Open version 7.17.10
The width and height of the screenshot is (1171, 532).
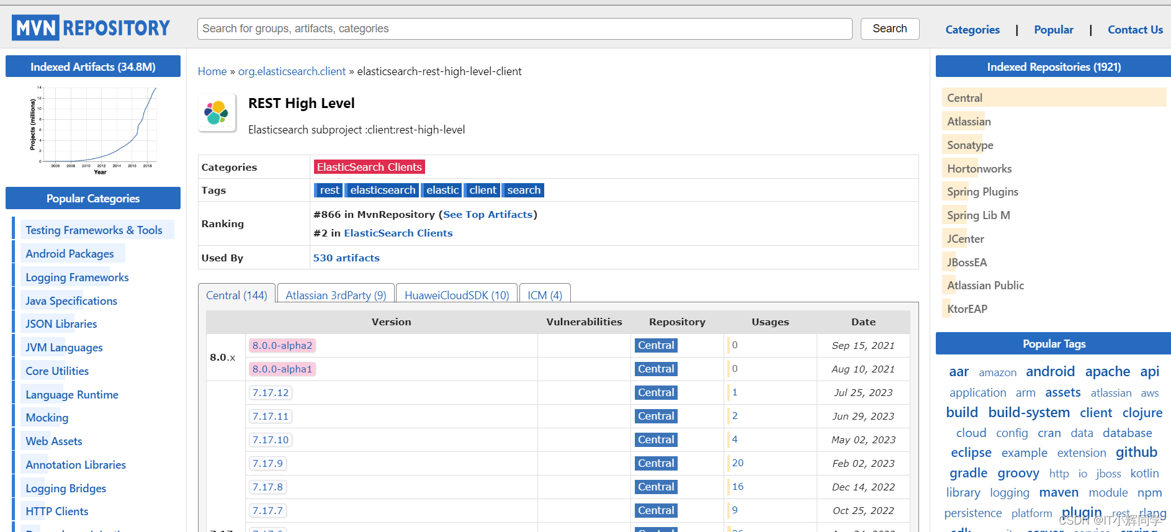(271, 440)
